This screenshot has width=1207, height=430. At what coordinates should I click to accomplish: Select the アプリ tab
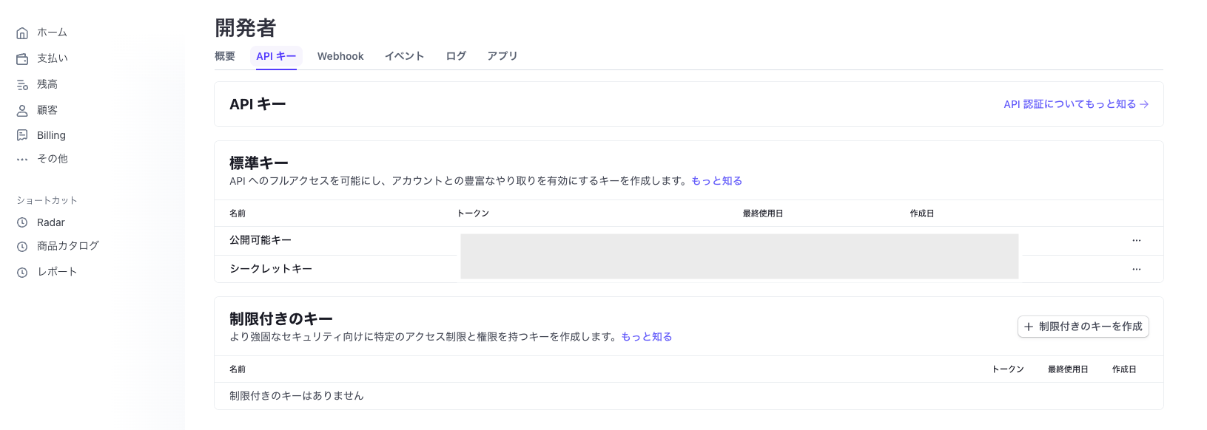tap(502, 56)
